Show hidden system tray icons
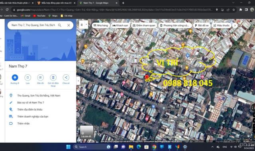This screenshot has width=255, height=151. [212, 147]
